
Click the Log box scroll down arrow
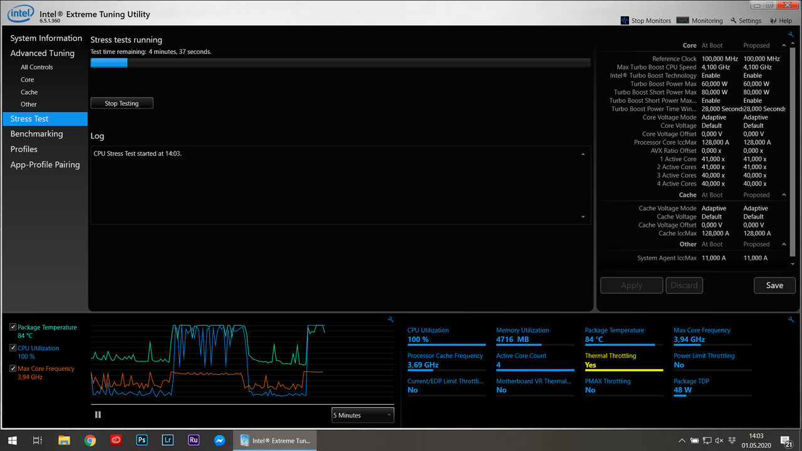[x=583, y=217]
